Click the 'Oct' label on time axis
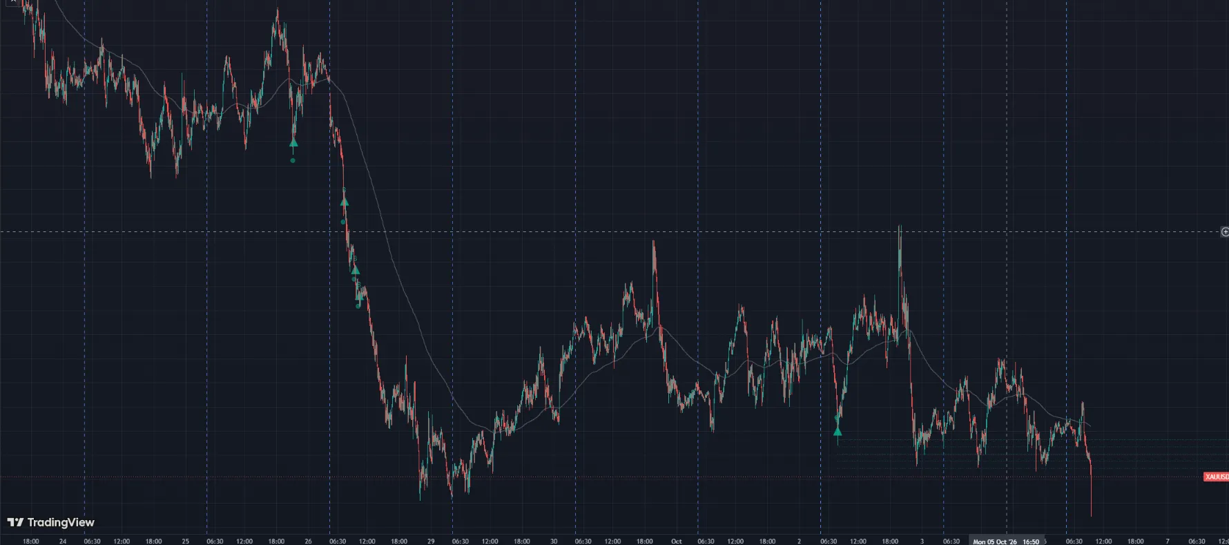 [x=677, y=541]
